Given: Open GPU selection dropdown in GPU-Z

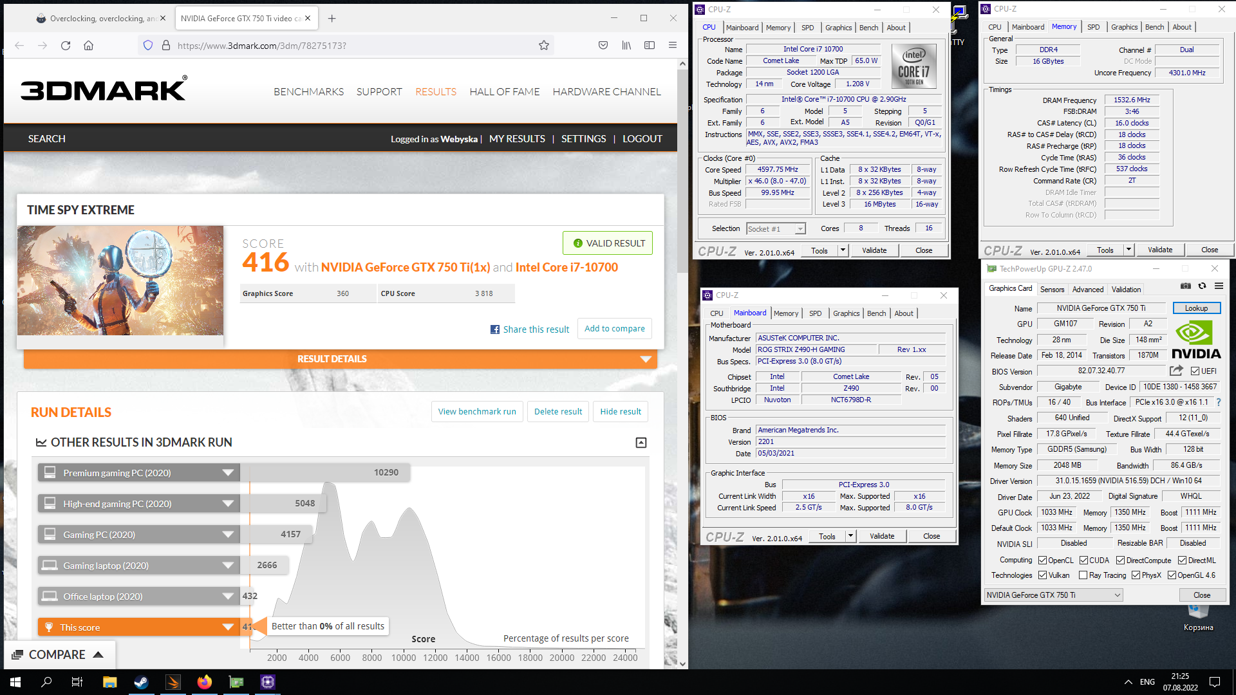Looking at the screenshot, I should [1054, 595].
